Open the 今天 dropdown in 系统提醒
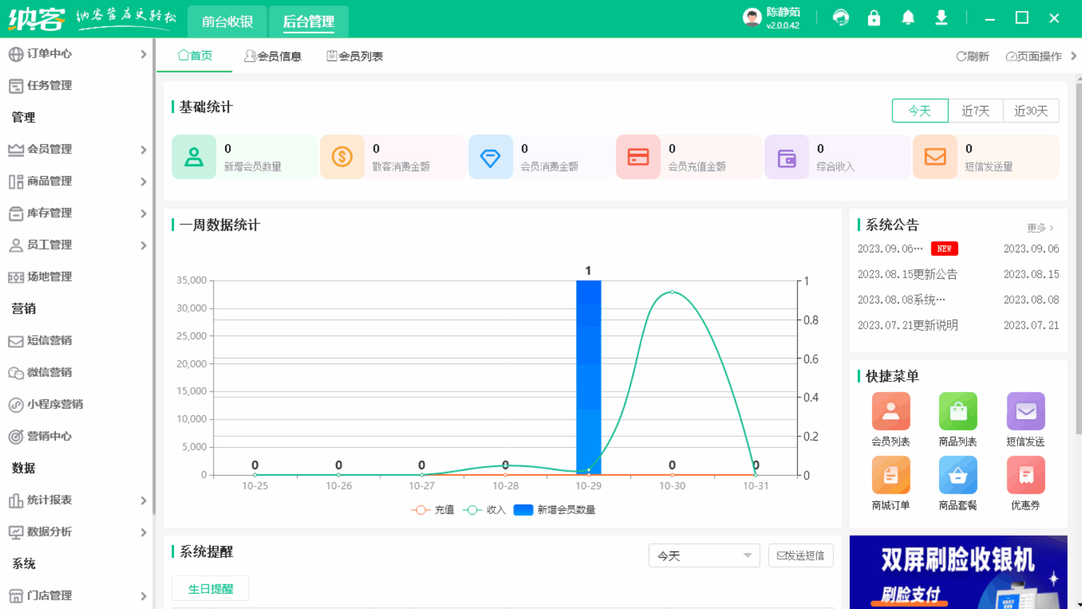Viewport: 1082px width, 609px height. coord(704,555)
